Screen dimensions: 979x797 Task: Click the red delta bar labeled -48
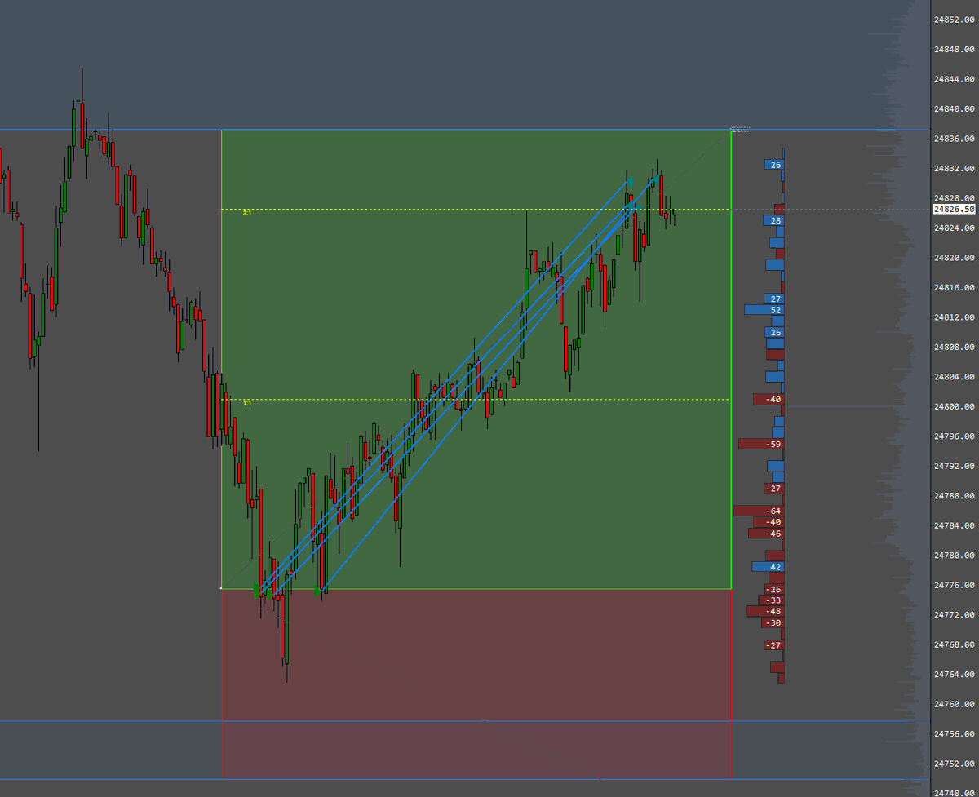pos(765,611)
